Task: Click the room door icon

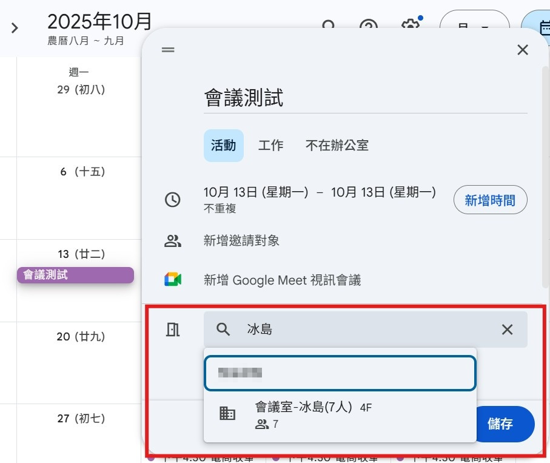Action: pos(173,330)
